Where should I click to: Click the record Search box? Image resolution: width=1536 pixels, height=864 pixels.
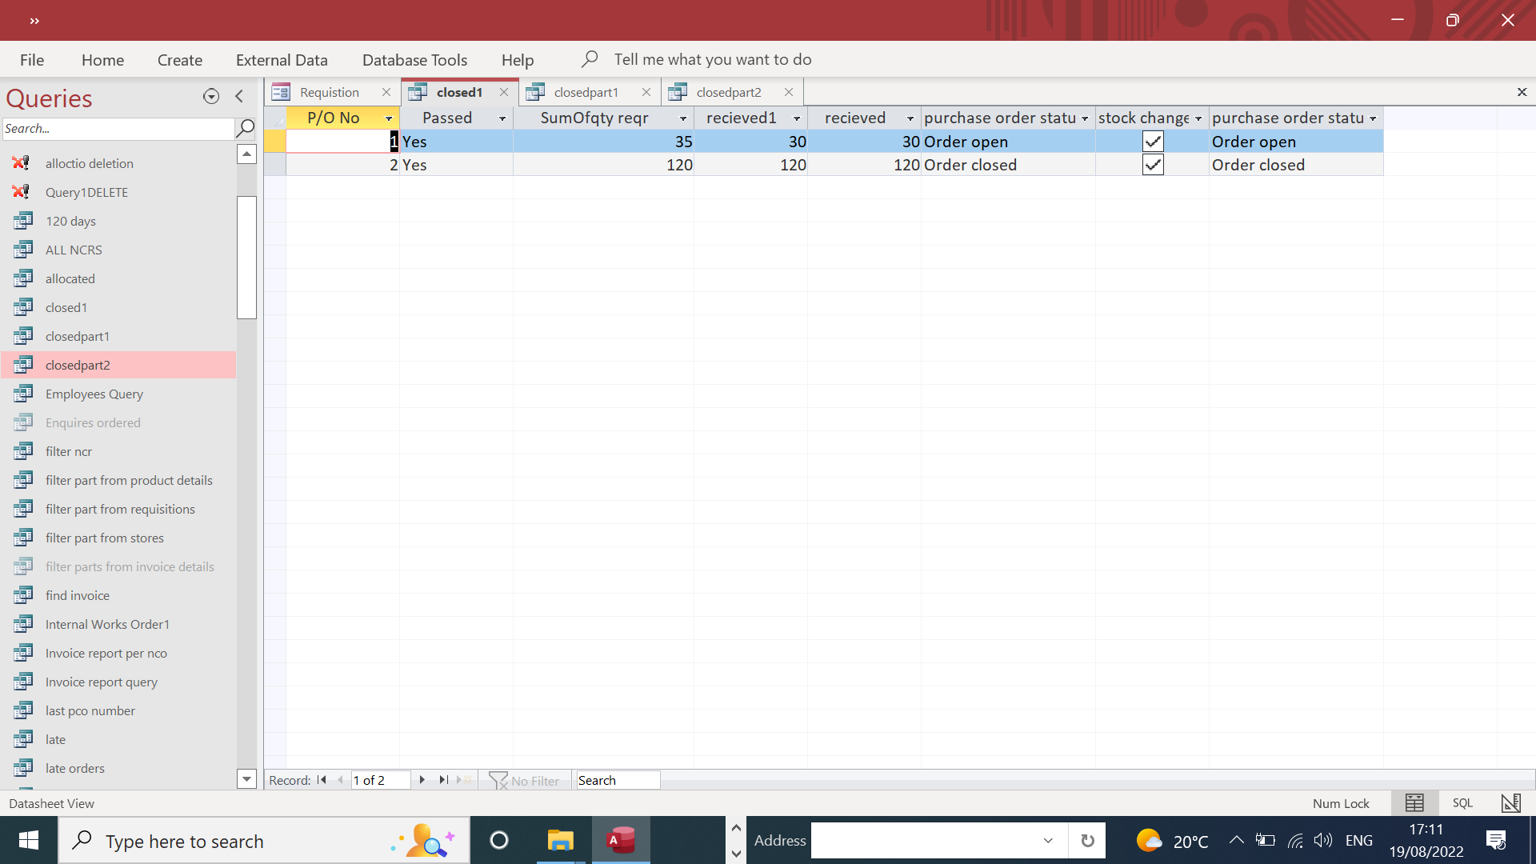[618, 780]
